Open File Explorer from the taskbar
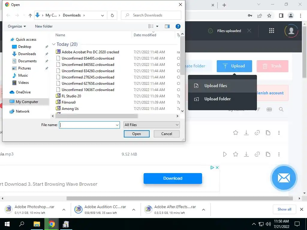 click(37, 224)
